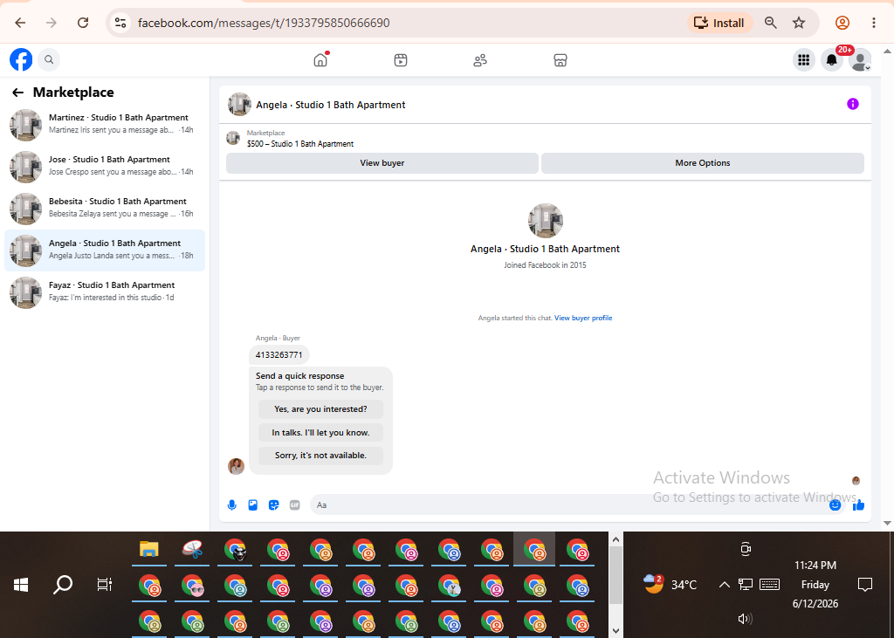894x638 pixels.
Task: Open File Explorer from the taskbar
Action: 149,550
